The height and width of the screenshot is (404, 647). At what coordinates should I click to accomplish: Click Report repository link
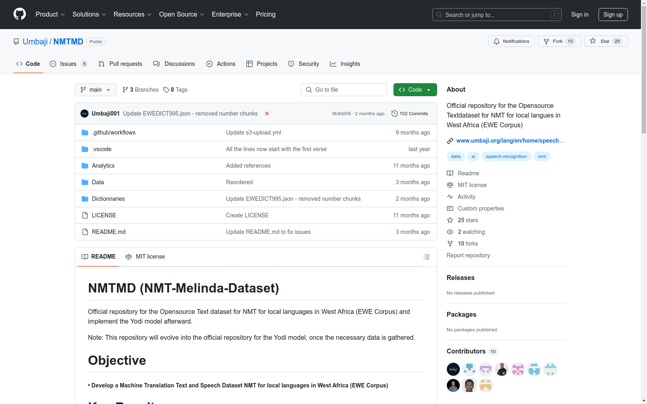coord(468,255)
